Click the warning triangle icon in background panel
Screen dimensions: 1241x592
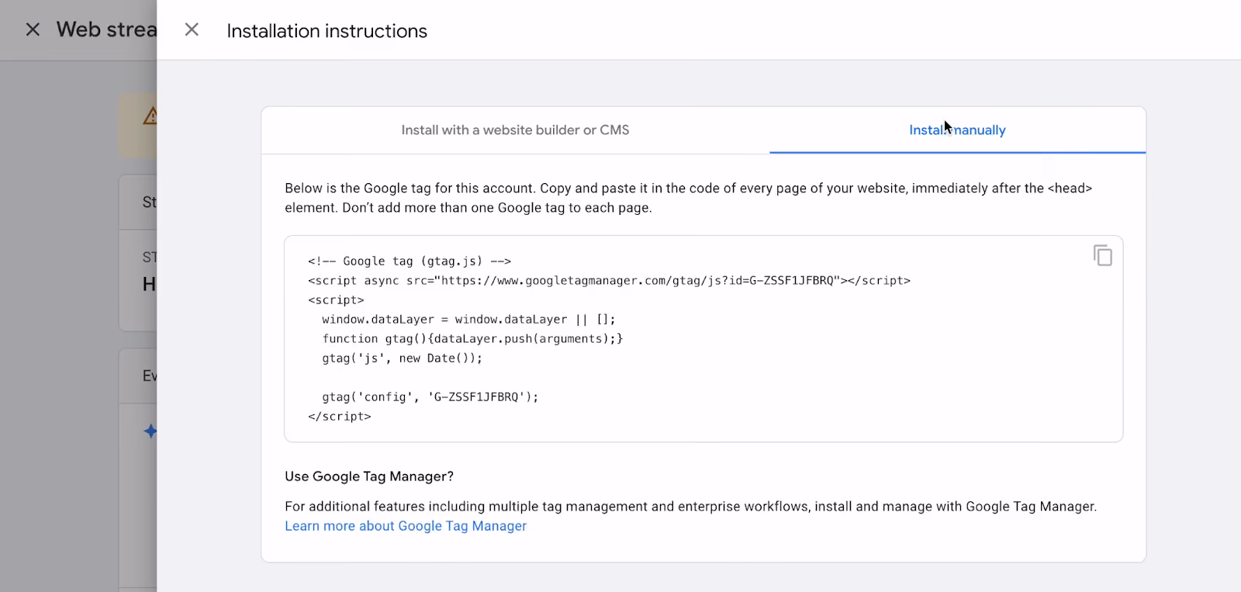pyautogui.click(x=150, y=116)
